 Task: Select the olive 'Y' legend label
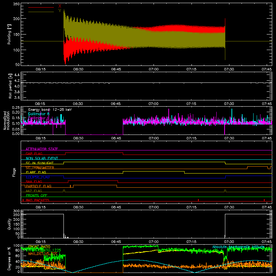click(60, 11)
